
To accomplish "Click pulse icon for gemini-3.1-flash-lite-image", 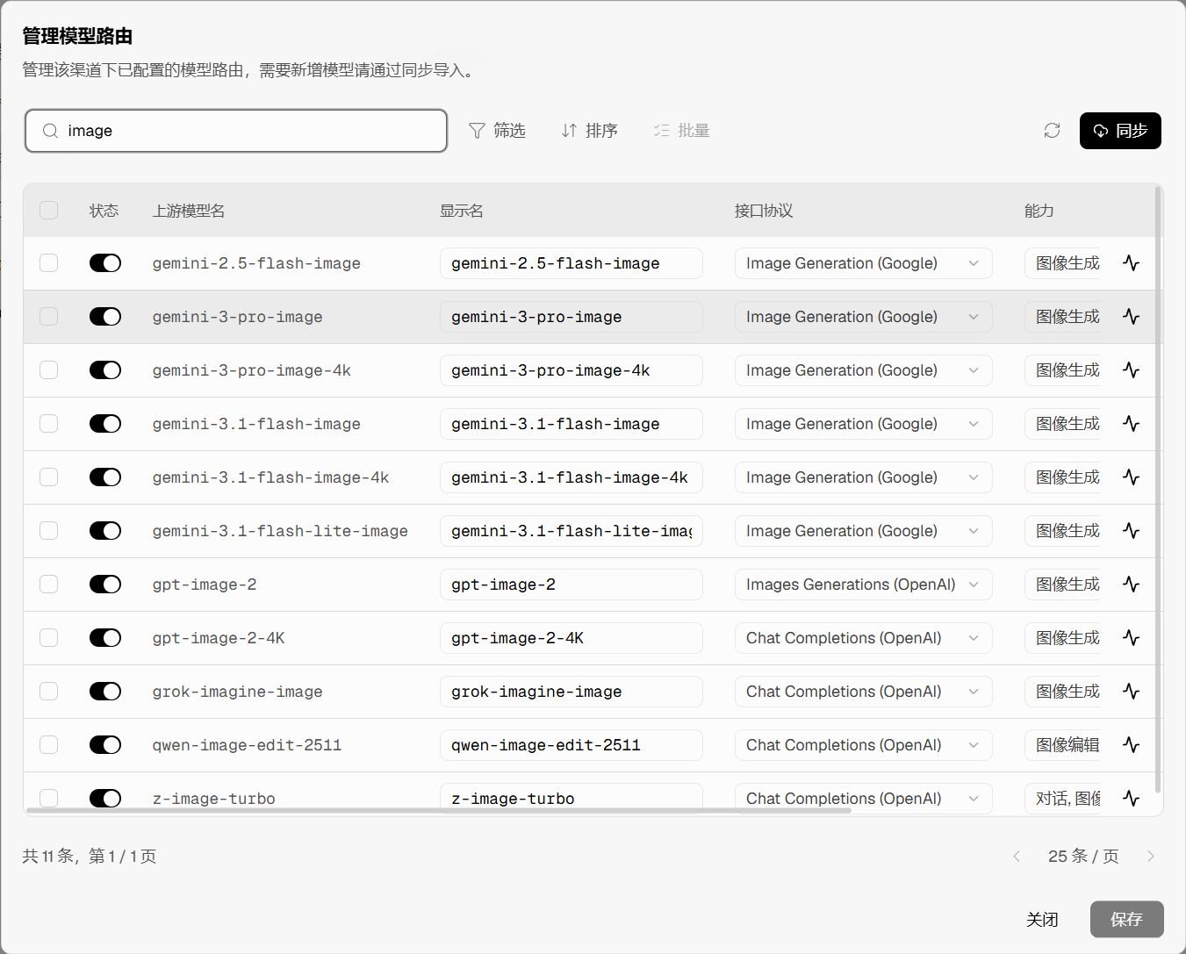I will [x=1131, y=531].
